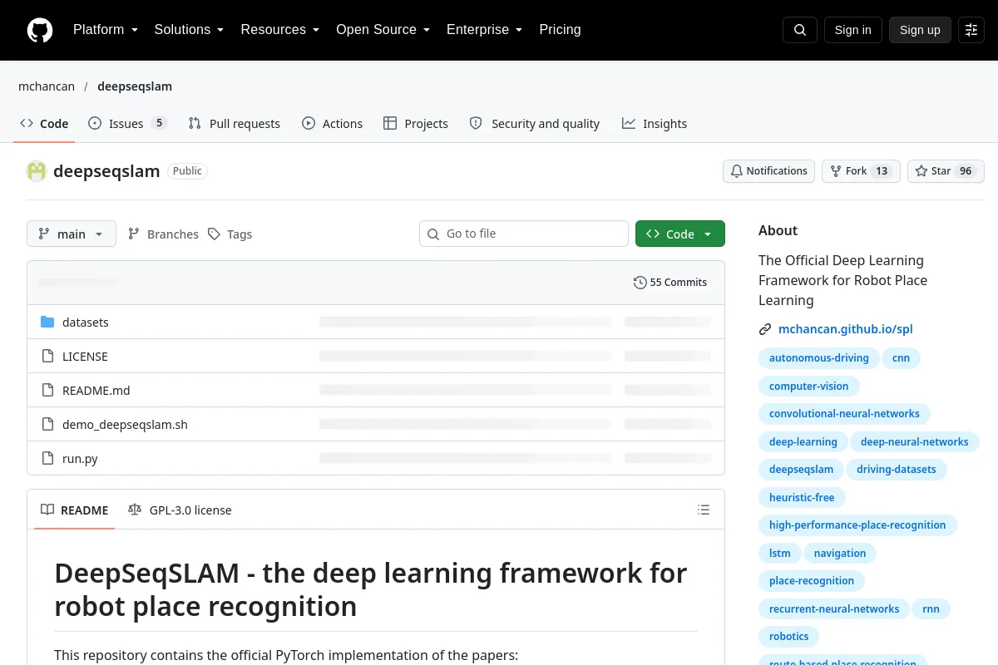Viewport: 998px width, 665px height.
Task: Open the mchancan owner link
Action: [47, 86]
